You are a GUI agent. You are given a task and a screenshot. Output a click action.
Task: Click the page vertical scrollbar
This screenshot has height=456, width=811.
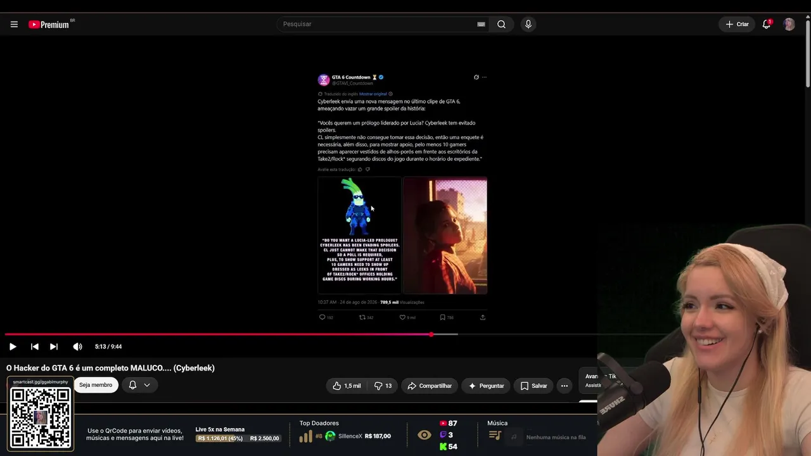pos(808,54)
